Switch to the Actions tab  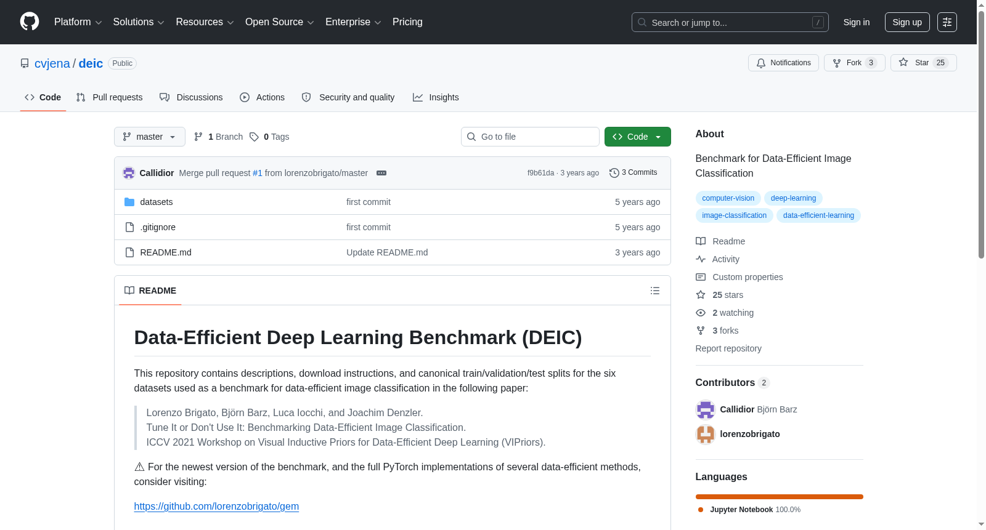[x=263, y=97]
